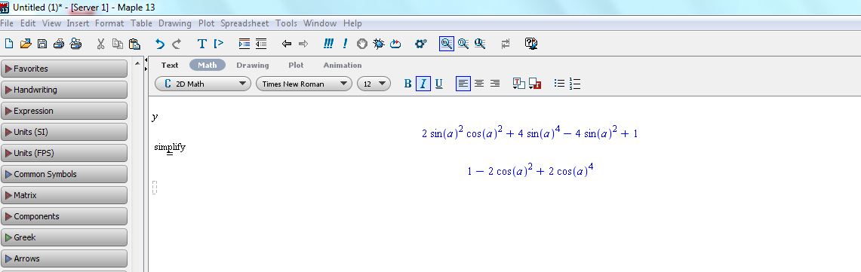
Task: Expand the Components palette
Action: tap(64, 216)
